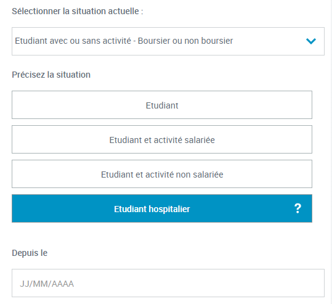This screenshot has height=304, width=332.
Task: Click the Précisez la situation label
Action: tap(51, 75)
